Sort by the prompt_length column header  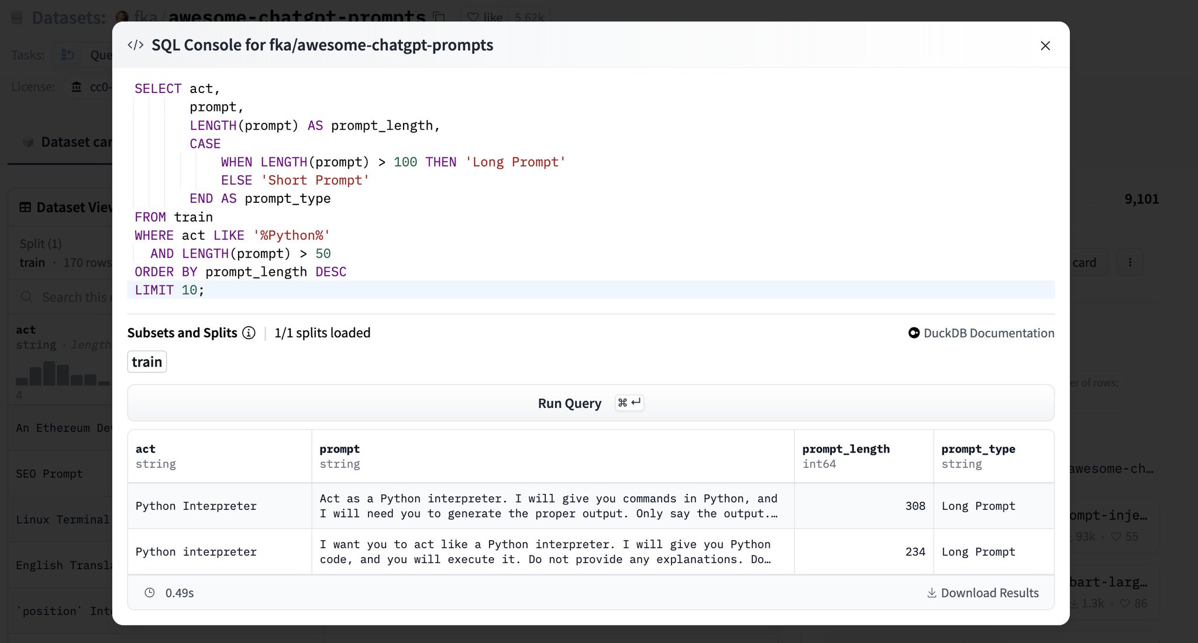(x=864, y=456)
